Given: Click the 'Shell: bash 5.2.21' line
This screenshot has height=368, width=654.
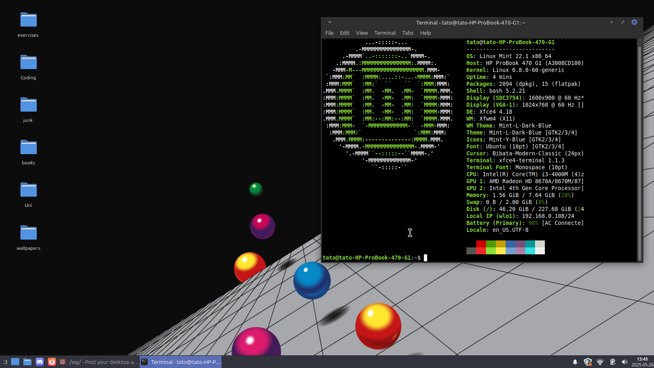Looking at the screenshot, I should [x=496, y=91].
